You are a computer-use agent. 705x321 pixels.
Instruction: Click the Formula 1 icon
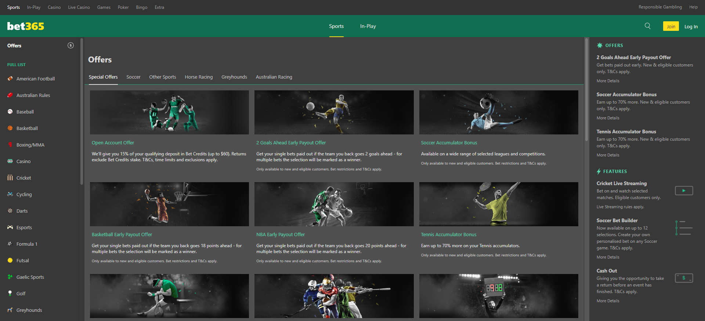point(10,244)
